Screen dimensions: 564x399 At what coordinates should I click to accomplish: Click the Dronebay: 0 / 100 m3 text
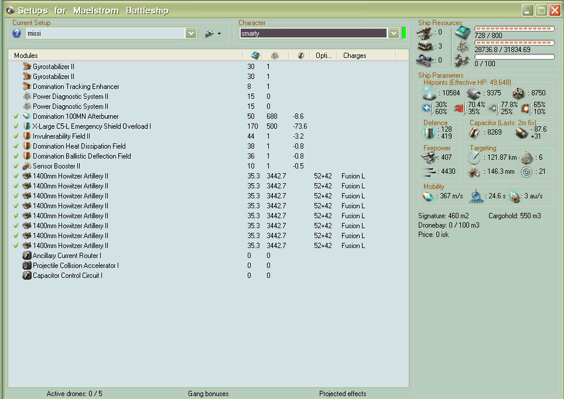click(x=449, y=225)
